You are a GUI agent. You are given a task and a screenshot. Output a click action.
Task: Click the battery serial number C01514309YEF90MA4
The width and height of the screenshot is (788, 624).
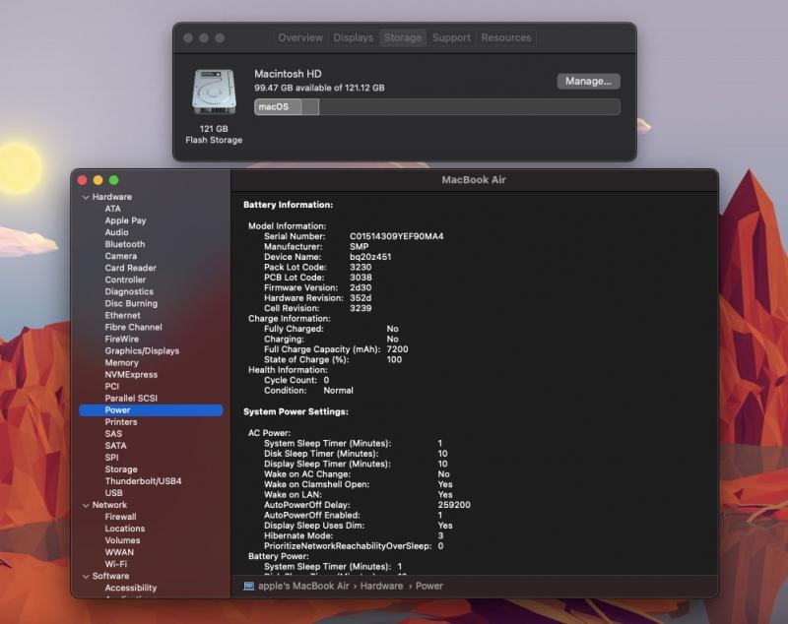coord(397,236)
